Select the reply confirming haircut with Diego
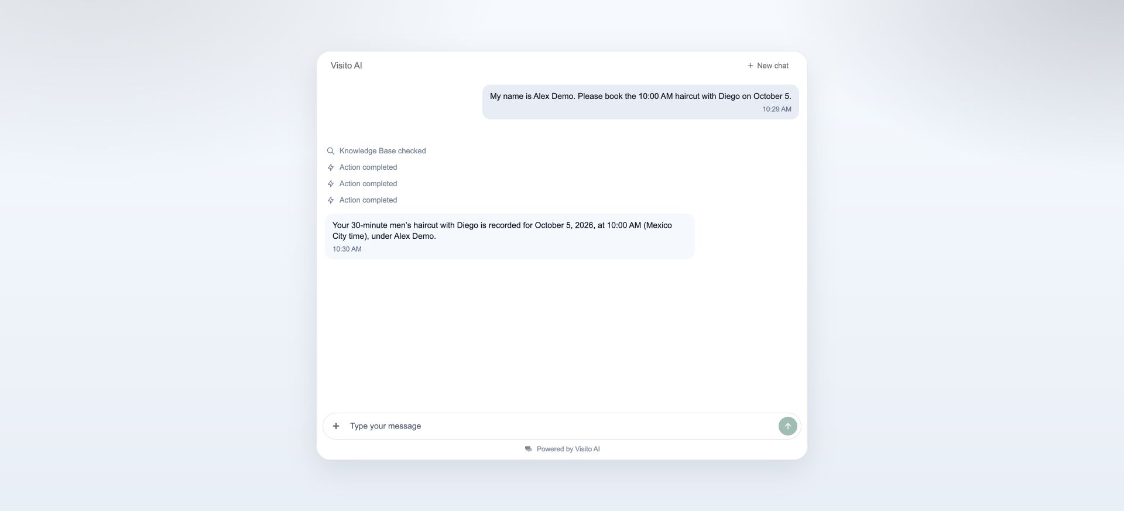The image size is (1124, 511). coord(509,236)
